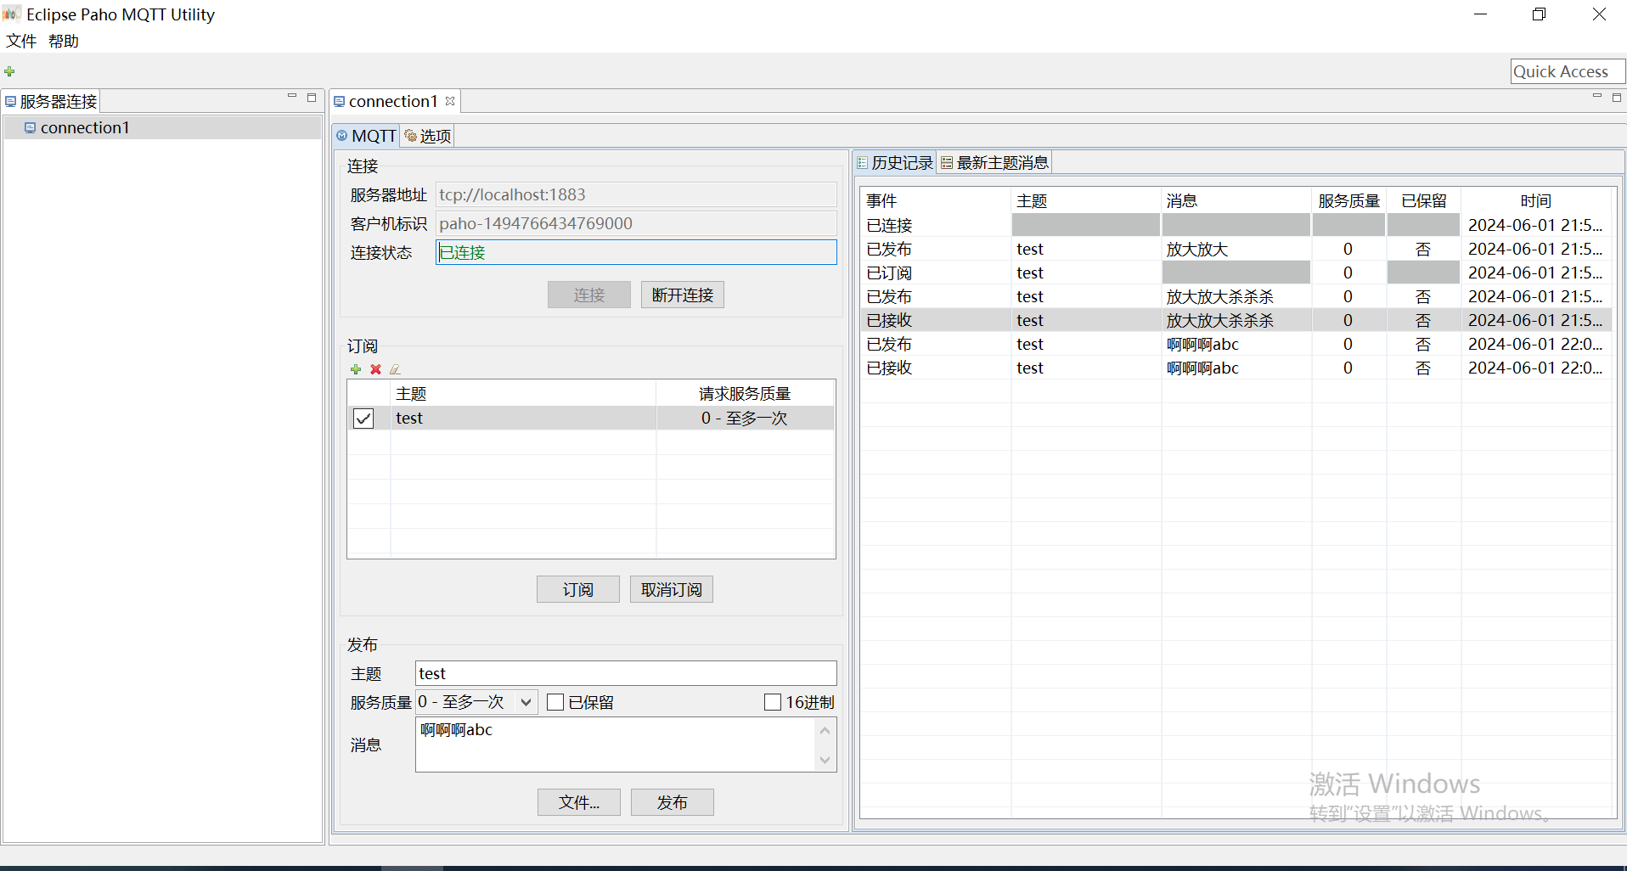
Task: Click the 文件... button
Action: pyautogui.click(x=579, y=802)
